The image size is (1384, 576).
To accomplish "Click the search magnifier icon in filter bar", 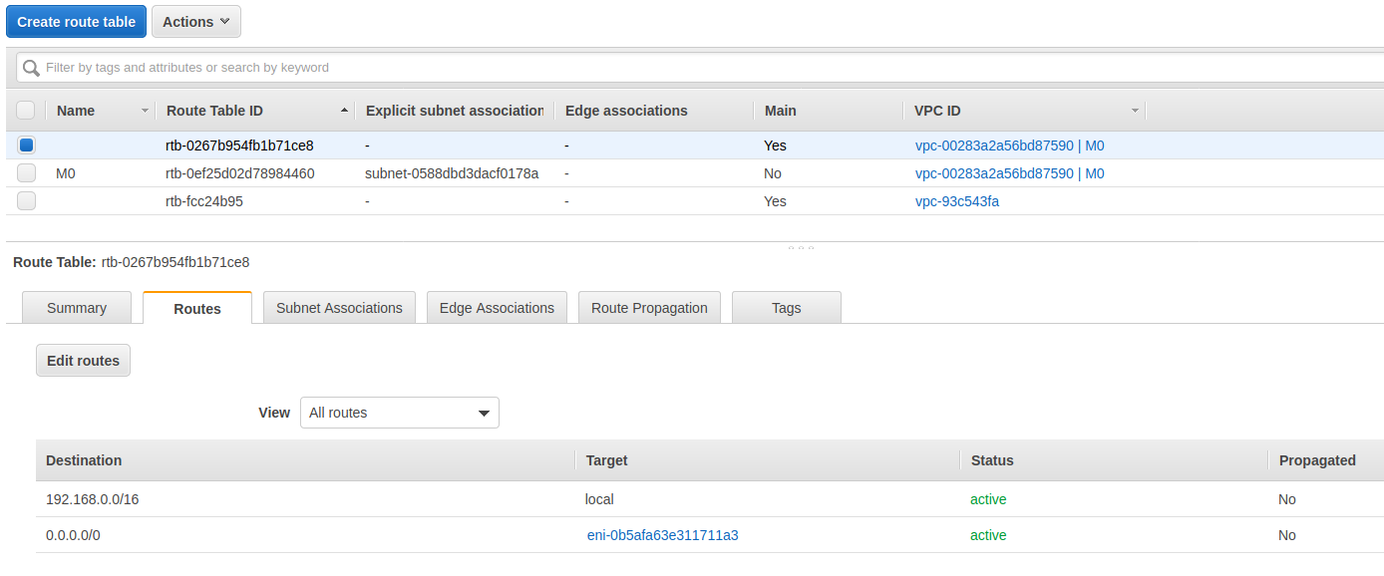I will tap(32, 68).
